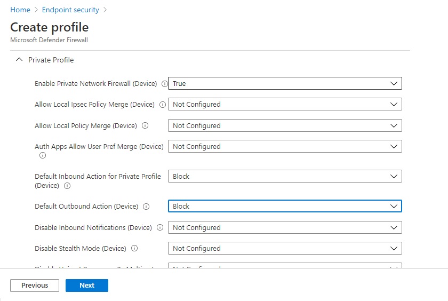This screenshot has height=301, width=448.
Task: Open Allow Local Ipsec Policy Merge dropdown
Action: click(x=285, y=105)
